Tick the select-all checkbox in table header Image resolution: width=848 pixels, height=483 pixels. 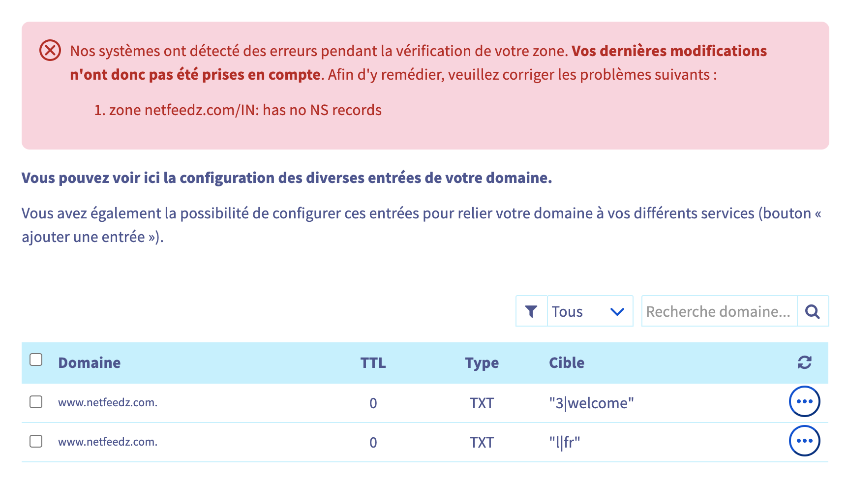coord(36,360)
